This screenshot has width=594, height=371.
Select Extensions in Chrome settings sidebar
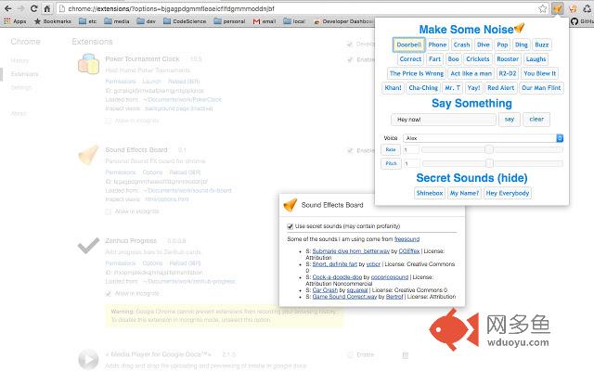[x=24, y=74]
